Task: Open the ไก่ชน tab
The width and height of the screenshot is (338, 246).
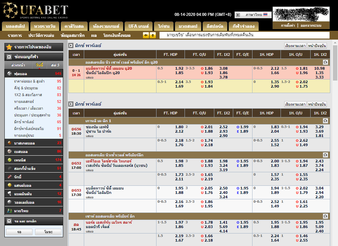Action: click(164, 26)
